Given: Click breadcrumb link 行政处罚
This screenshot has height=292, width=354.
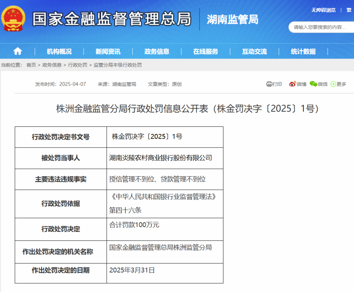Looking at the screenshot, I should tap(77, 65).
